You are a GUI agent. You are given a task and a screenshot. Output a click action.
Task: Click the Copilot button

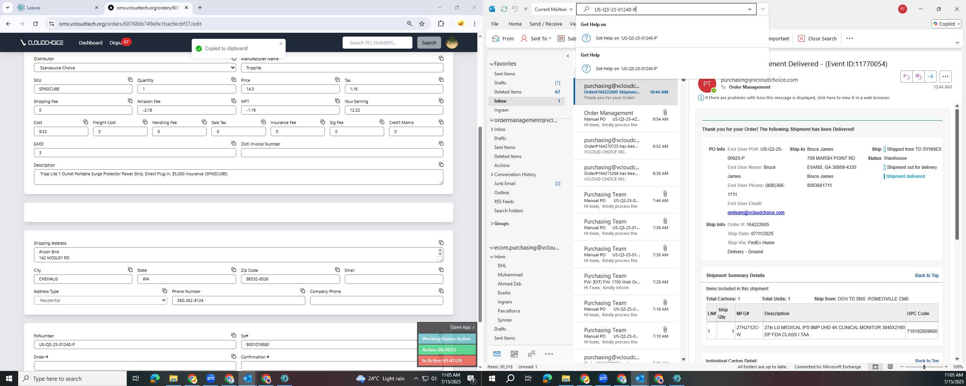tap(946, 24)
